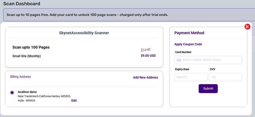
Task: Click the Expiry Date MM/YY field
Action: coord(191,77)
